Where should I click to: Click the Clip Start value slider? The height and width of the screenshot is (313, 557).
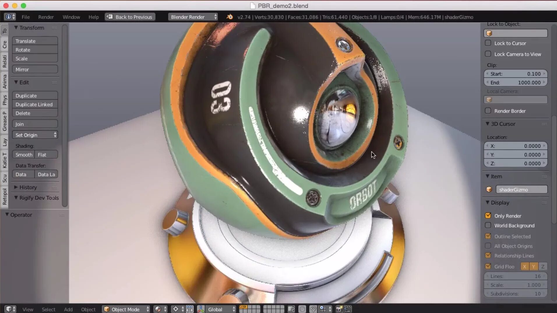point(515,74)
